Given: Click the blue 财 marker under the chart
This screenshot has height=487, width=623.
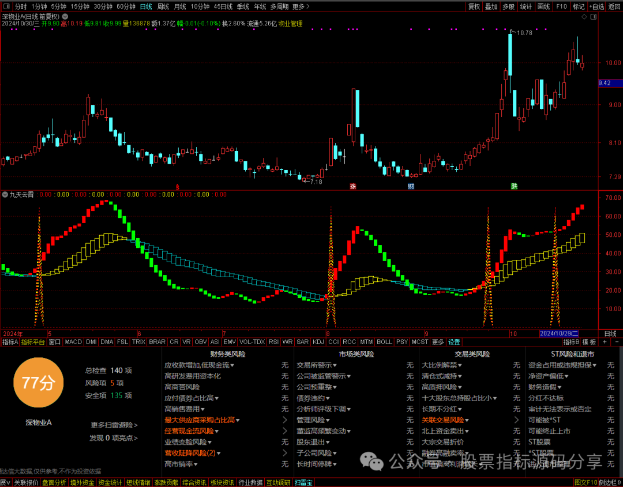Looking at the screenshot, I should point(411,186).
